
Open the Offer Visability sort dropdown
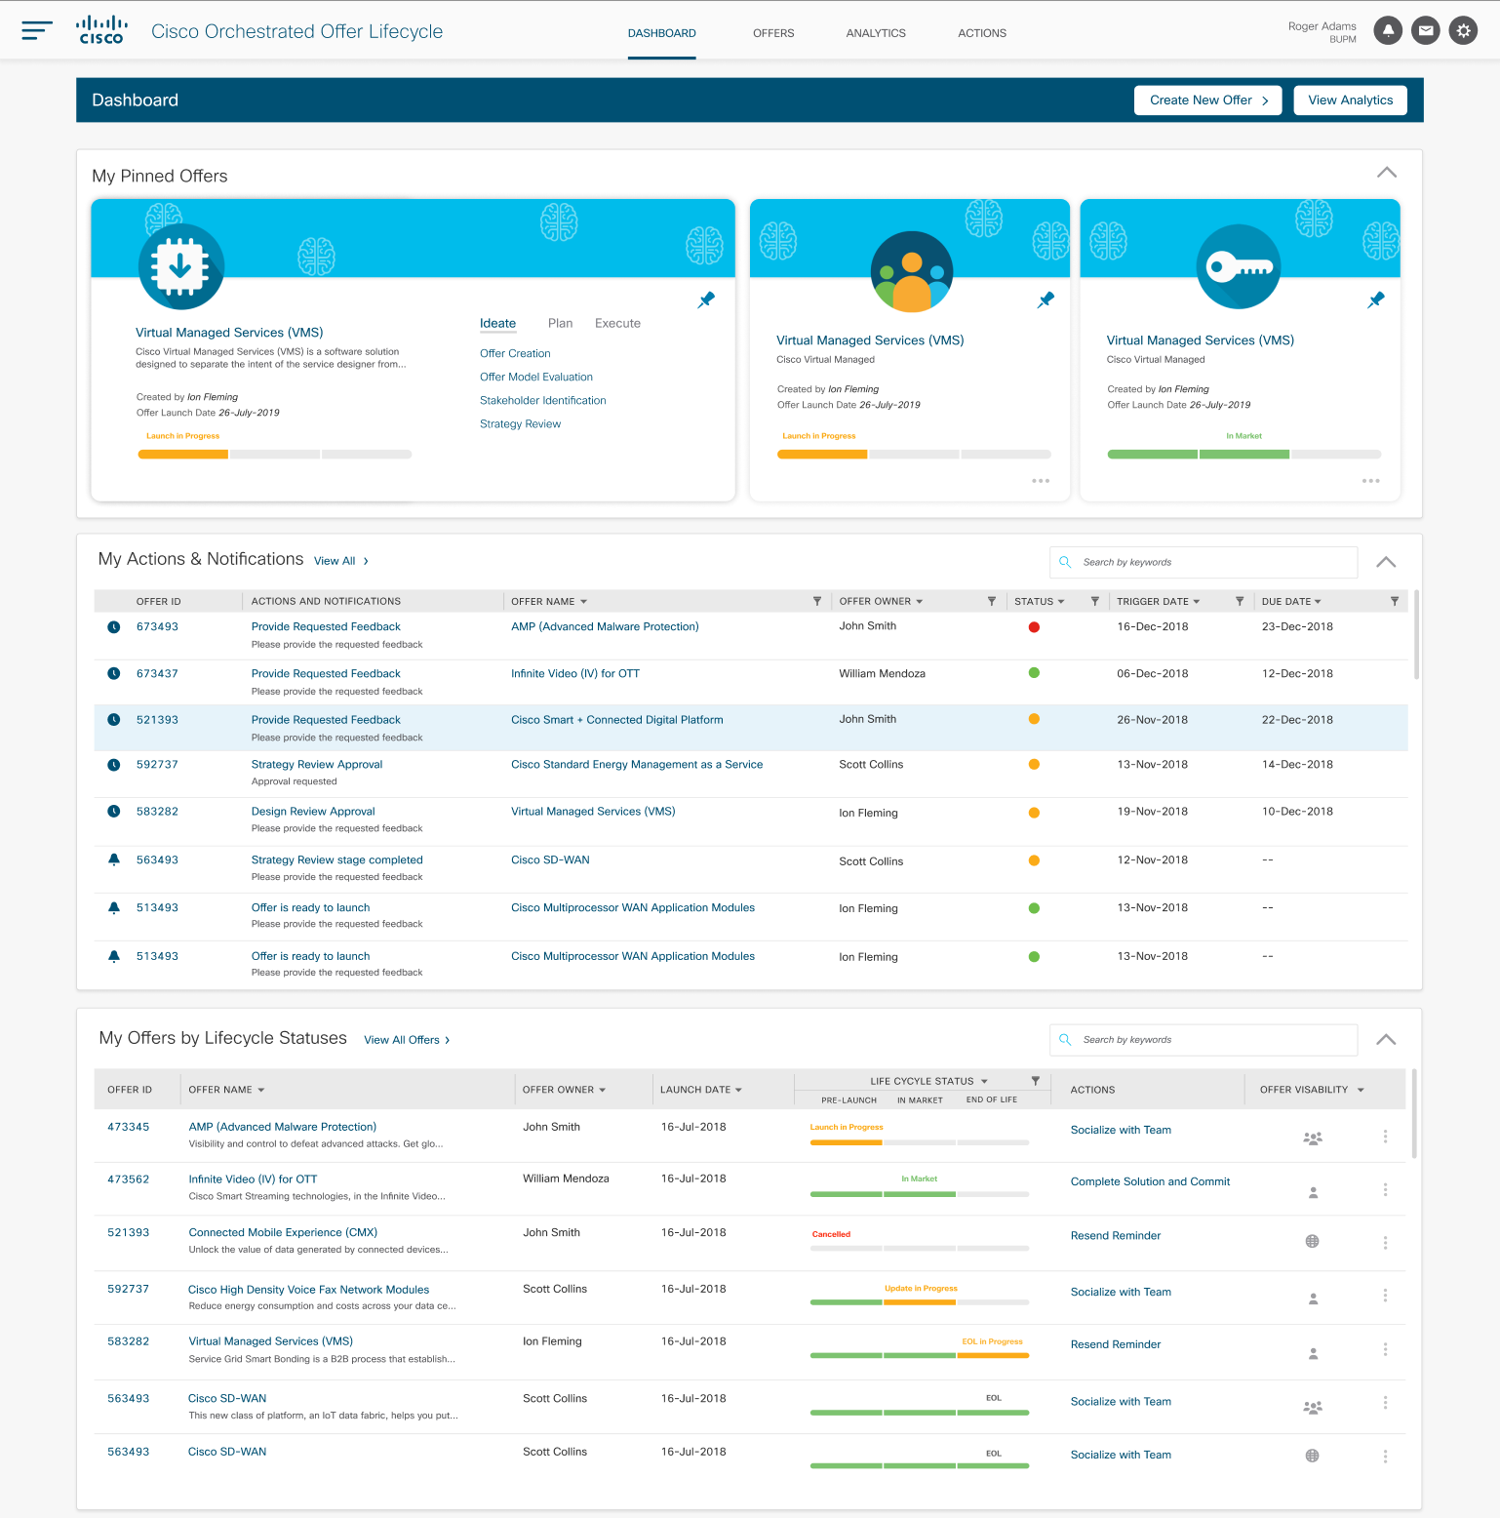1361,1090
